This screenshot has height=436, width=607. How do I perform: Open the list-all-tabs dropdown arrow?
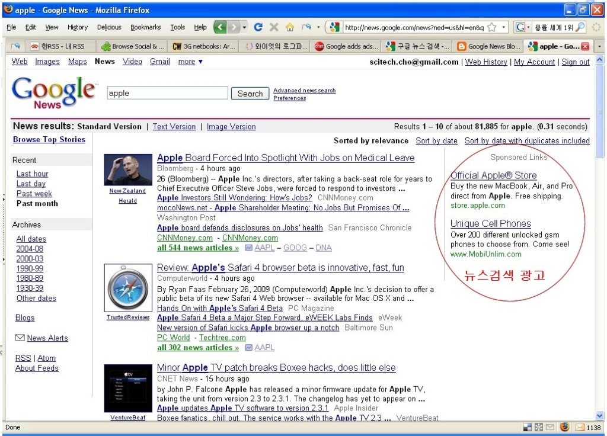[599, 46]
